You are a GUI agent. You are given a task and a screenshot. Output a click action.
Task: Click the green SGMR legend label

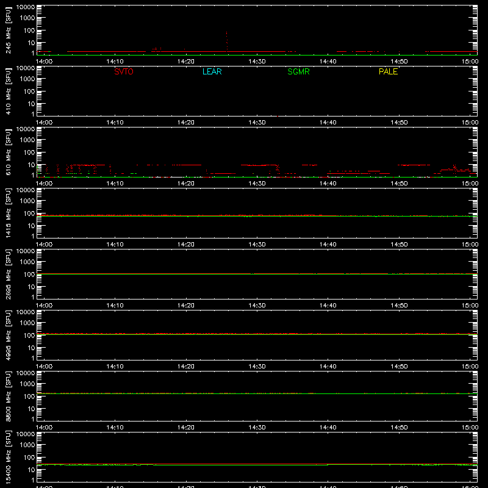click(x=298, y=71)
